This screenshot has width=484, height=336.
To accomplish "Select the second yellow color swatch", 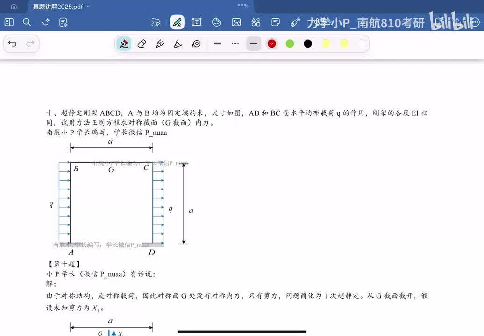I will (344, 44).
